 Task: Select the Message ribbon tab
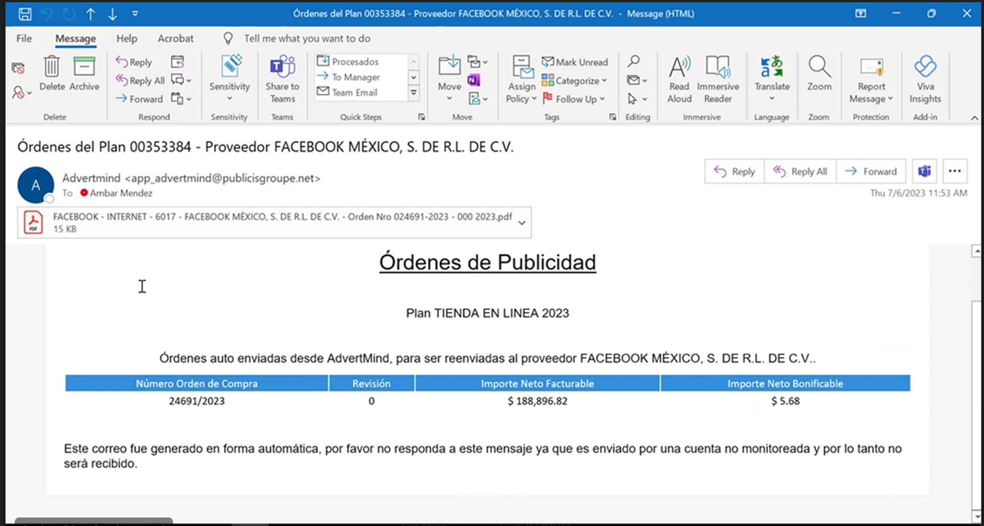[x=75, y=38]
